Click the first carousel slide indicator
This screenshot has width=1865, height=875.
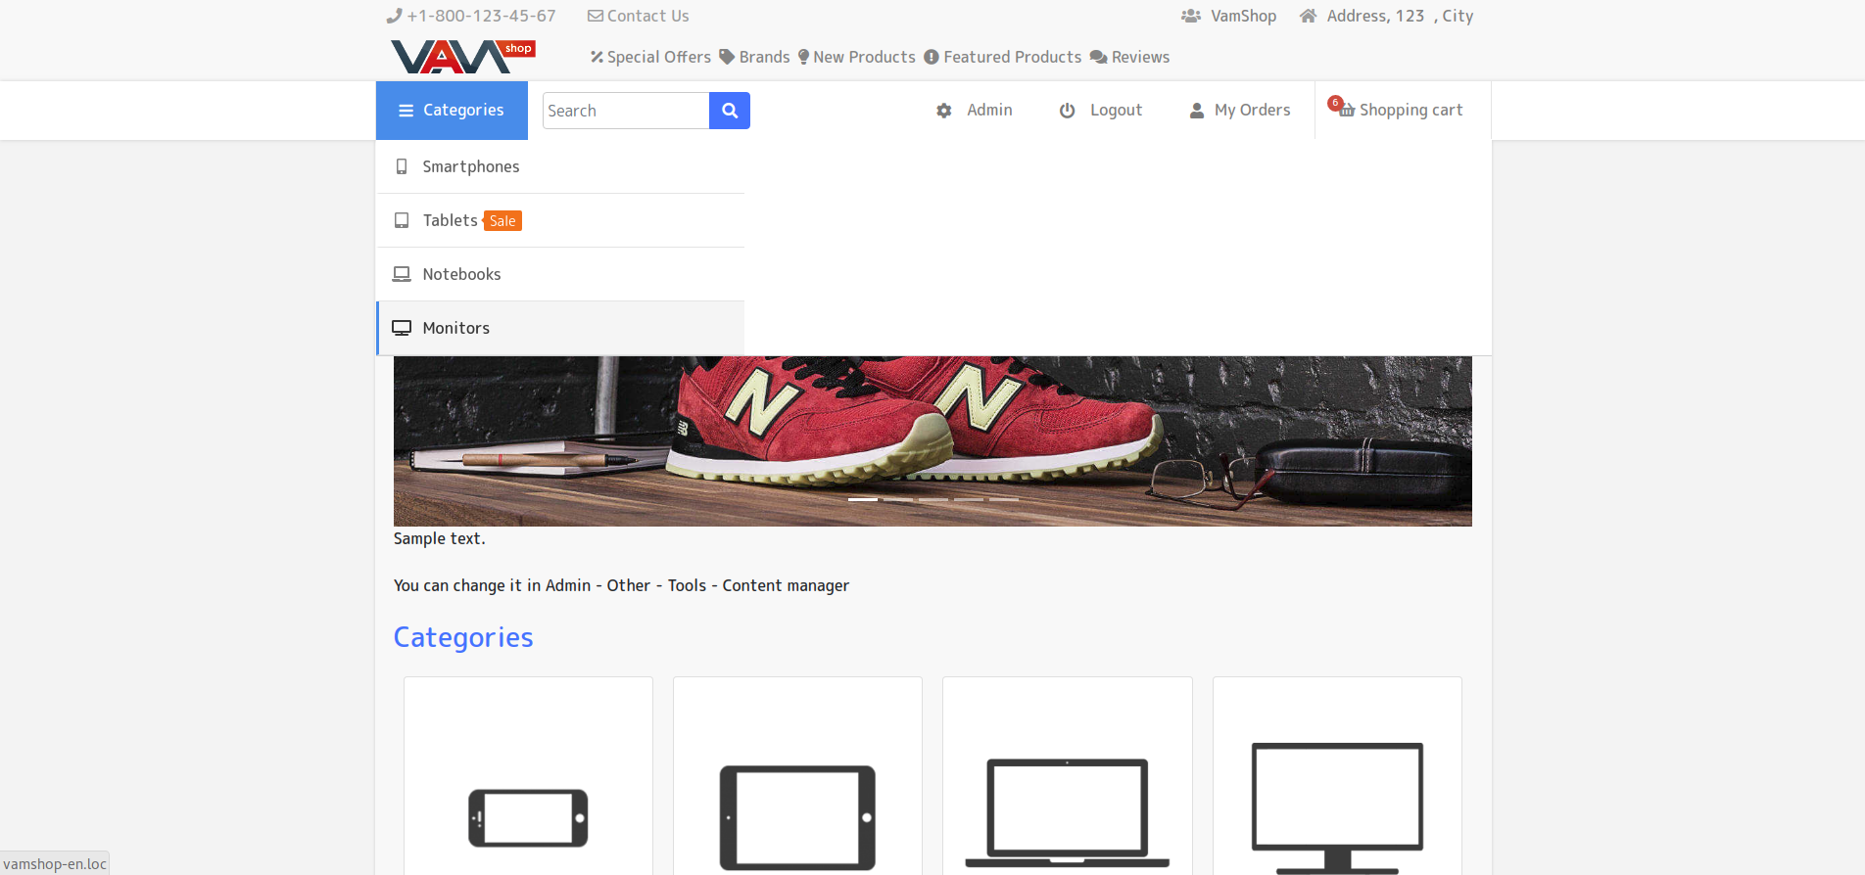[x=862, y=499]
